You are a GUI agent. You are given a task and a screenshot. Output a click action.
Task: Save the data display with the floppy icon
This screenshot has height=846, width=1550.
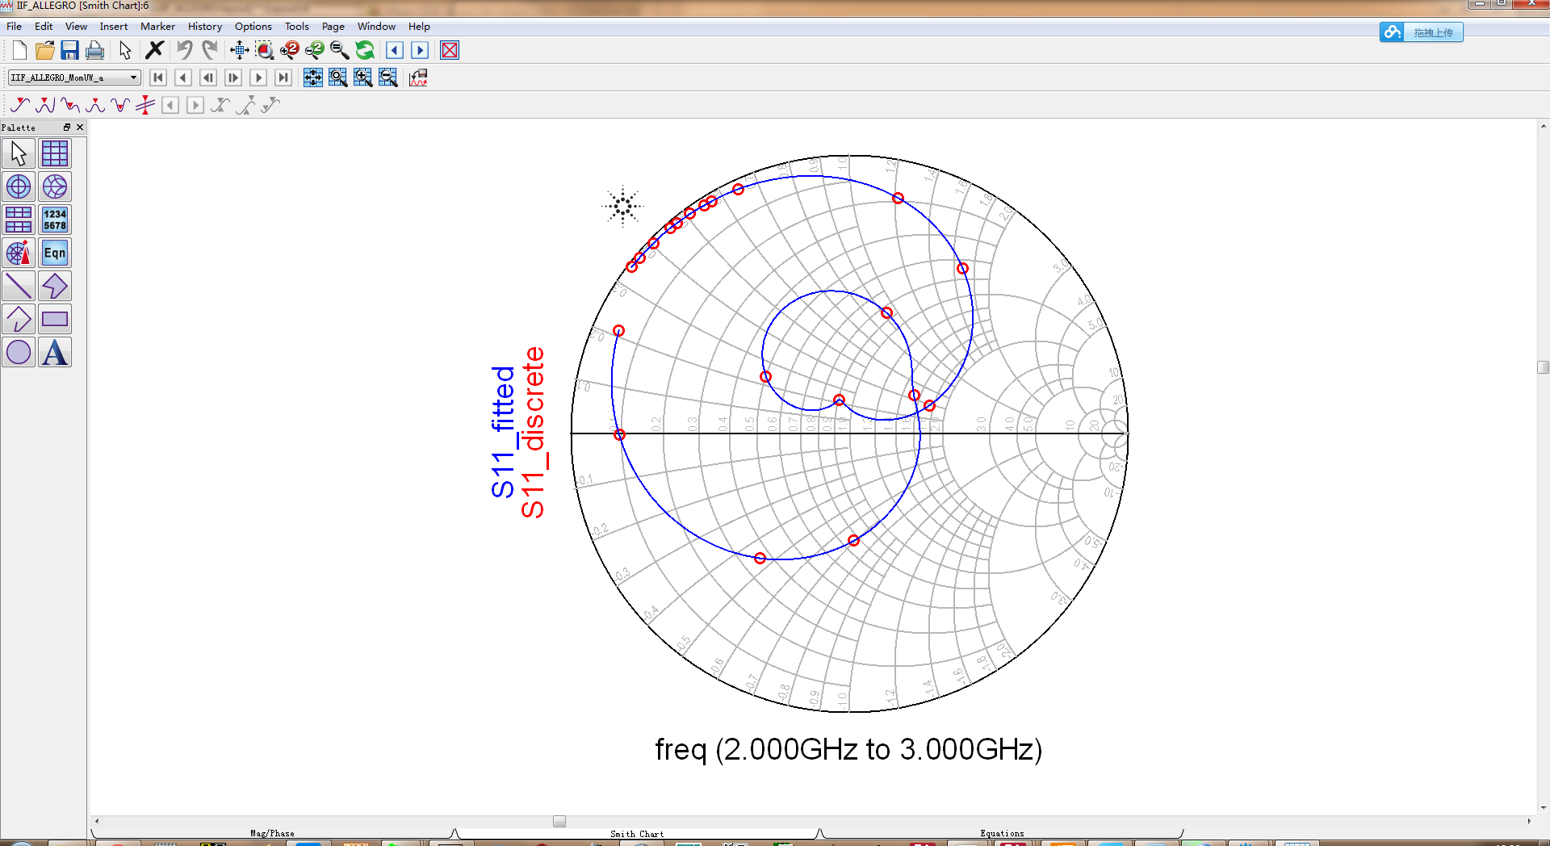pyautogui.click(x=69, y=50)
